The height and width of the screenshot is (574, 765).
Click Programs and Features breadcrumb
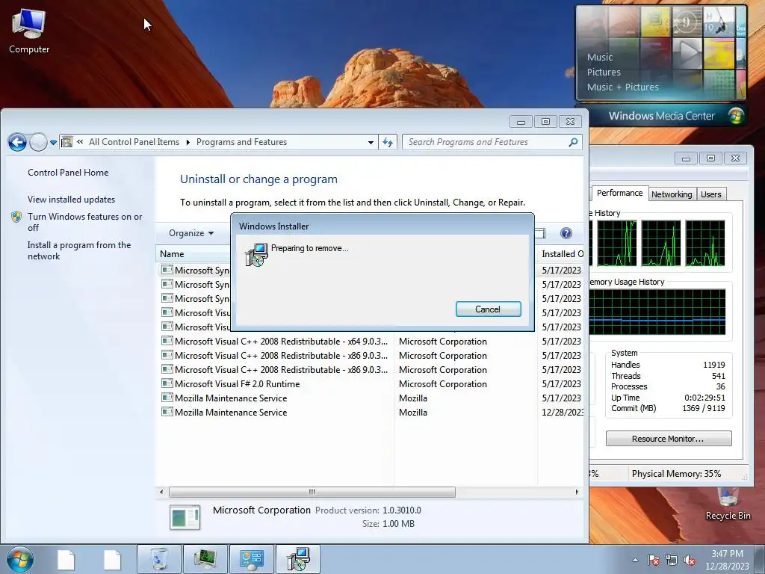(241, 142)
